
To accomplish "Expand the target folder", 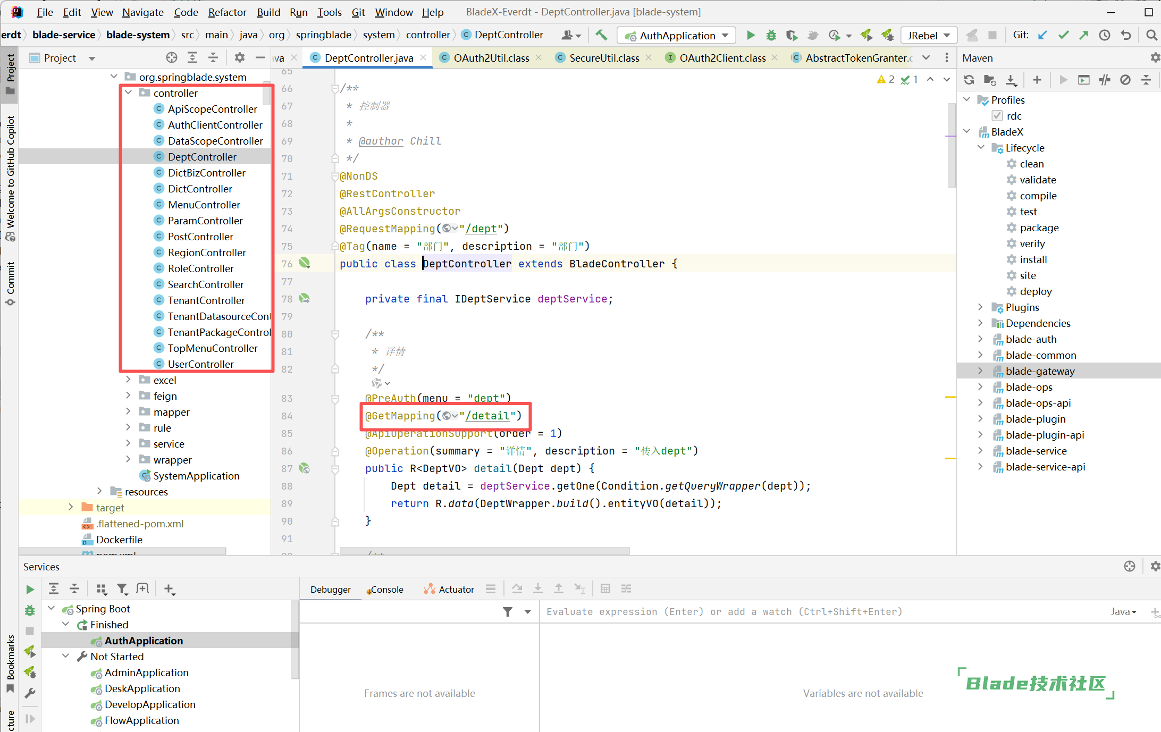I will (x=71, y=507).
